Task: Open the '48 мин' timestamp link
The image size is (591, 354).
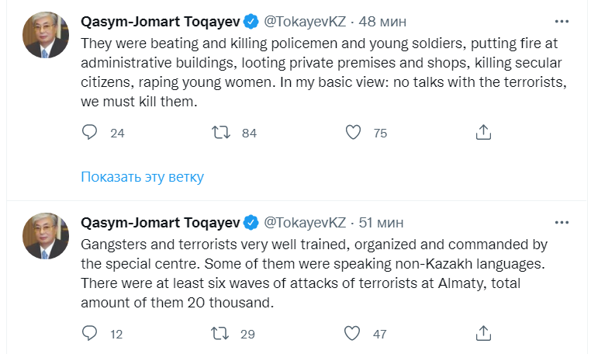Action: coord(382,21)
